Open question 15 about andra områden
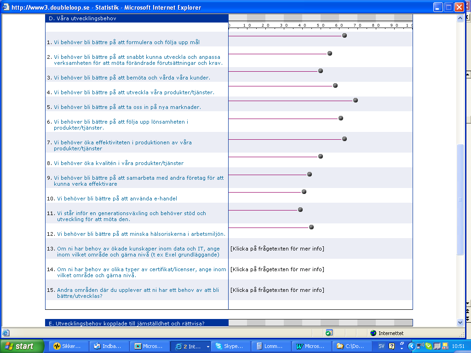 [x=138, y=293]
